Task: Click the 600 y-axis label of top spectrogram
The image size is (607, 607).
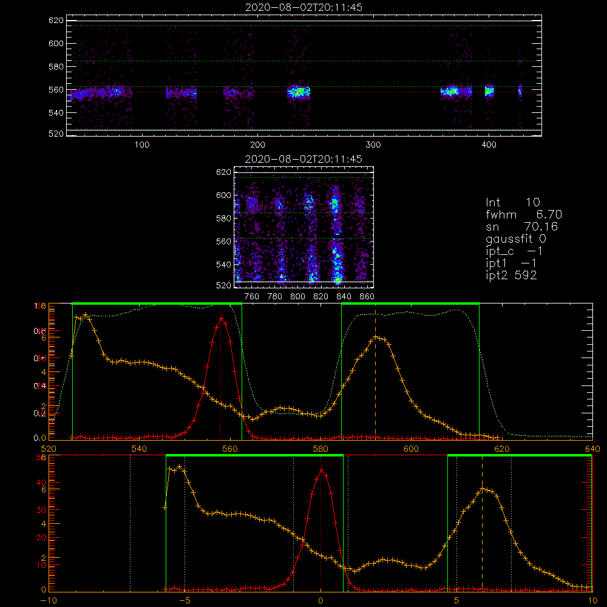Action: tap(56, 43)
